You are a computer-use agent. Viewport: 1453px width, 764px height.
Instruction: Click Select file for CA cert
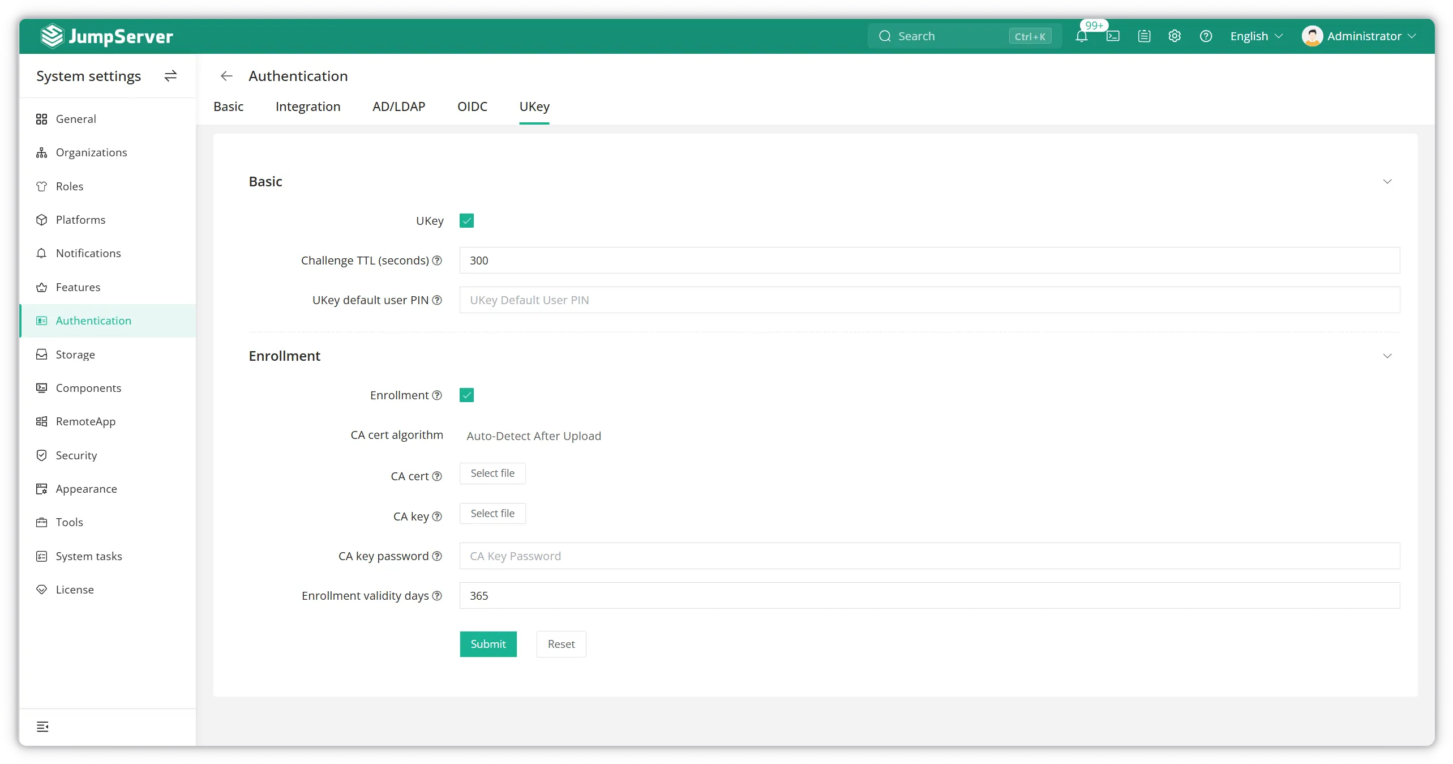tap(492, 473)
